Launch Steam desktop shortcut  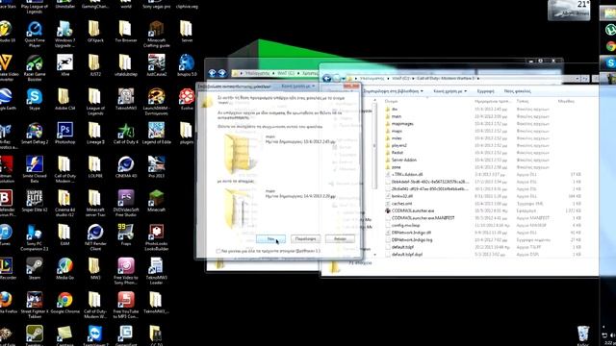click(x=35, y=269)
